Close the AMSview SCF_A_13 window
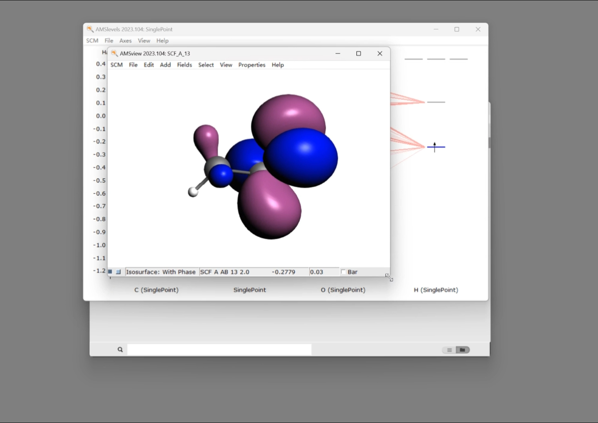This screenshot has width=598, height=423. click(380, 53)
